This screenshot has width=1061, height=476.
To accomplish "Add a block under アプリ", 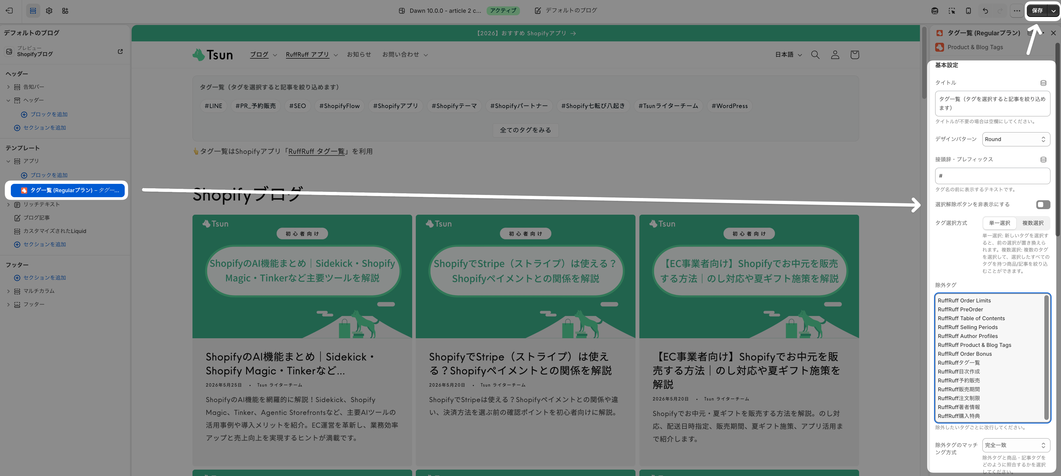I will pyautogui.click(x=44, y=176).
